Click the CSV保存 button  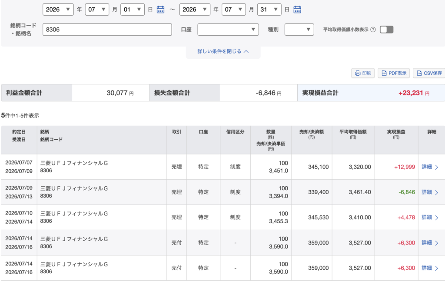click(429, 73)
